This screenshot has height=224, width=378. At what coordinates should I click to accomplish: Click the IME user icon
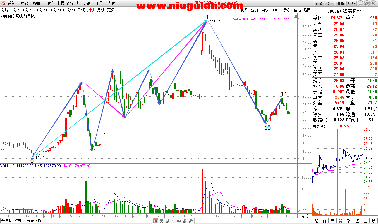(x=185, y=221)
